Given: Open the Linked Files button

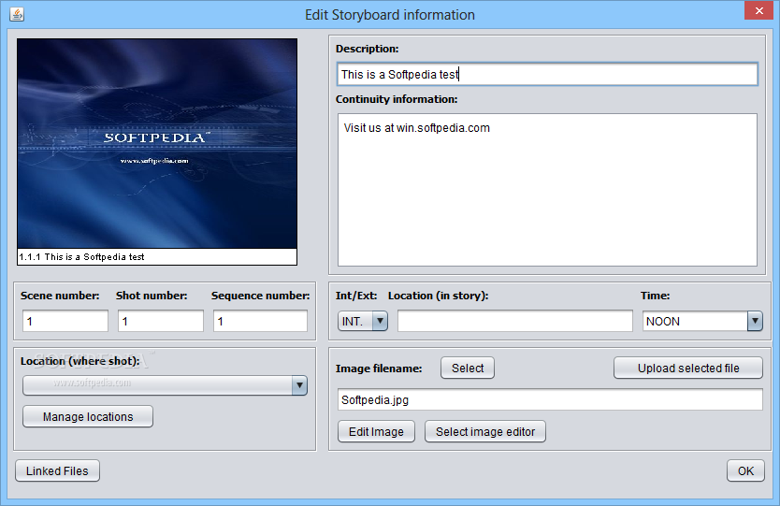Looking at the screenshot, I should point(57,470).
